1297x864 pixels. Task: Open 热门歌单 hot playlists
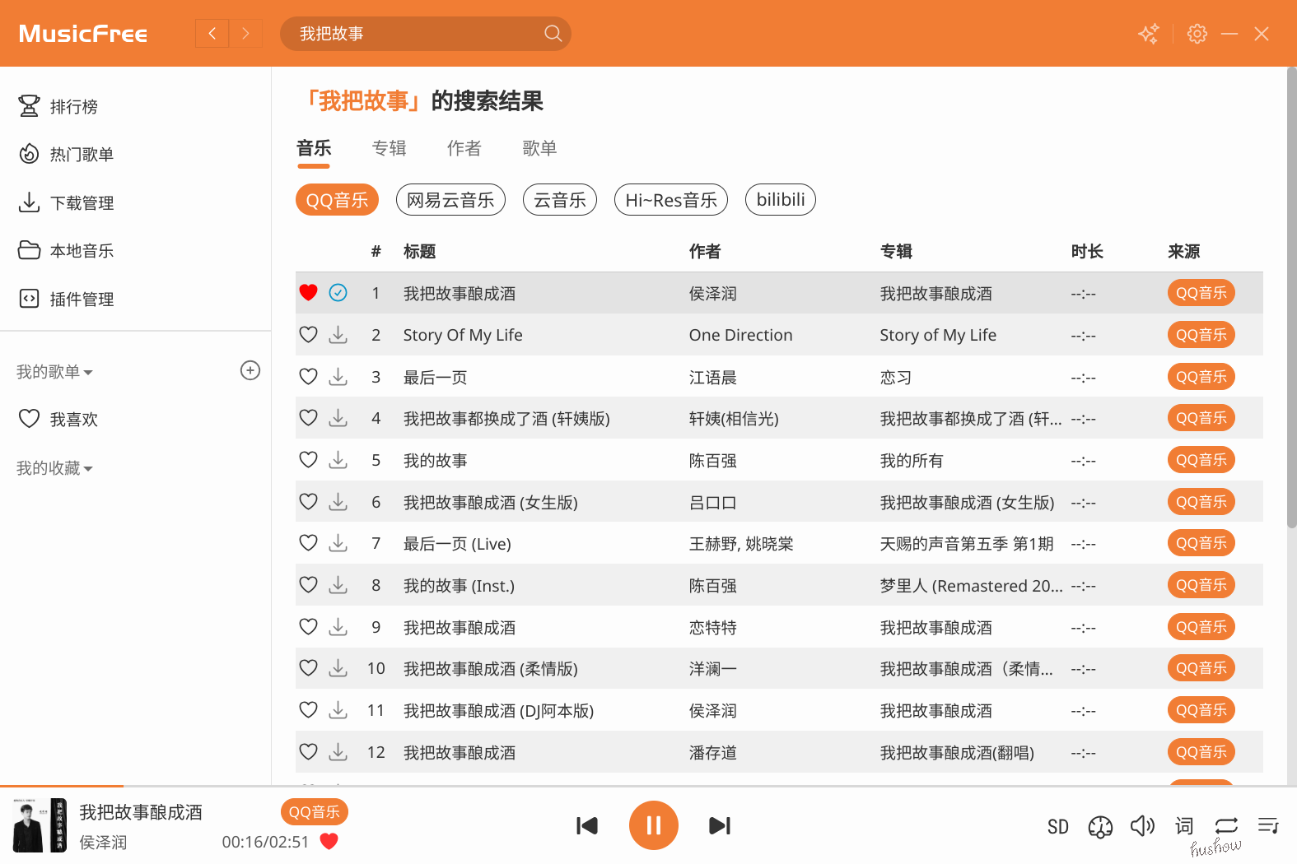pyautogui.click(x=66, y=154)
